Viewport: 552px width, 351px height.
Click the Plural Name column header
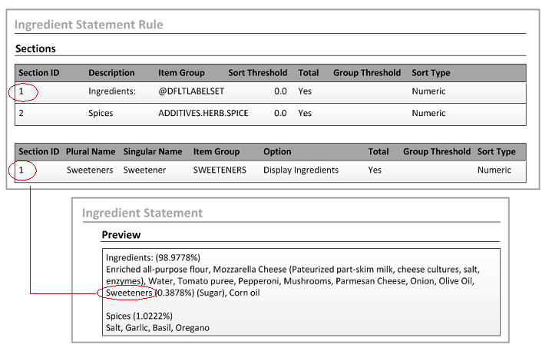pos(91,152)
